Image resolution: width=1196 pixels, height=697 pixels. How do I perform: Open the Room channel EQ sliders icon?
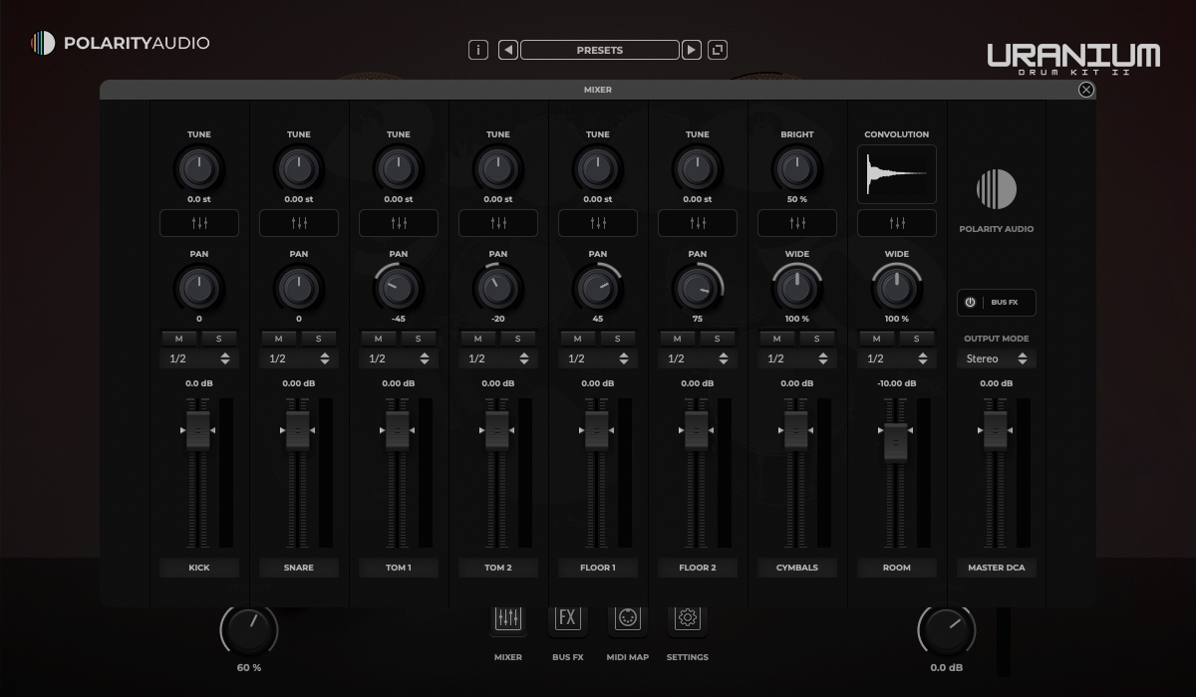click(x=897, y=223)
